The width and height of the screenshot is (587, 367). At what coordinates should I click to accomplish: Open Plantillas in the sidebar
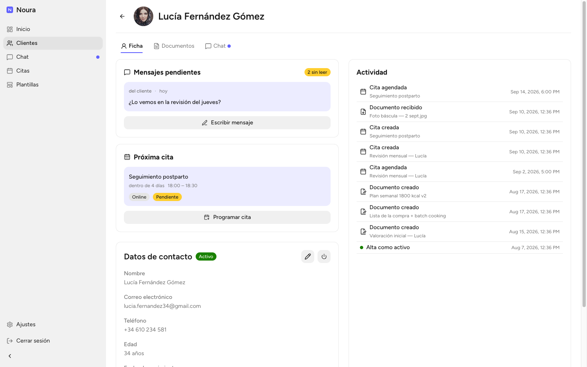(53, 85)
